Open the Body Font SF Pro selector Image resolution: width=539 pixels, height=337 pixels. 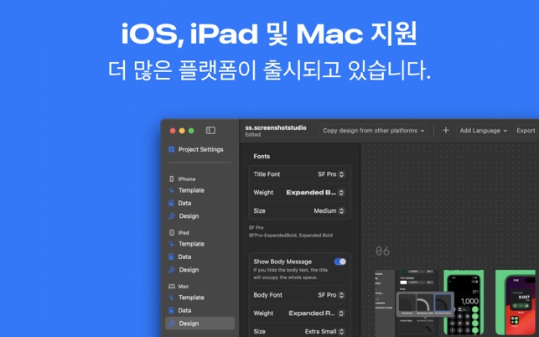point(330,295)
